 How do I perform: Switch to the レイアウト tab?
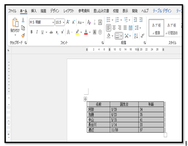69,11
